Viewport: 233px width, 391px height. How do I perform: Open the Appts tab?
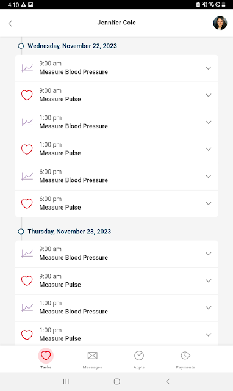(139, 359)
